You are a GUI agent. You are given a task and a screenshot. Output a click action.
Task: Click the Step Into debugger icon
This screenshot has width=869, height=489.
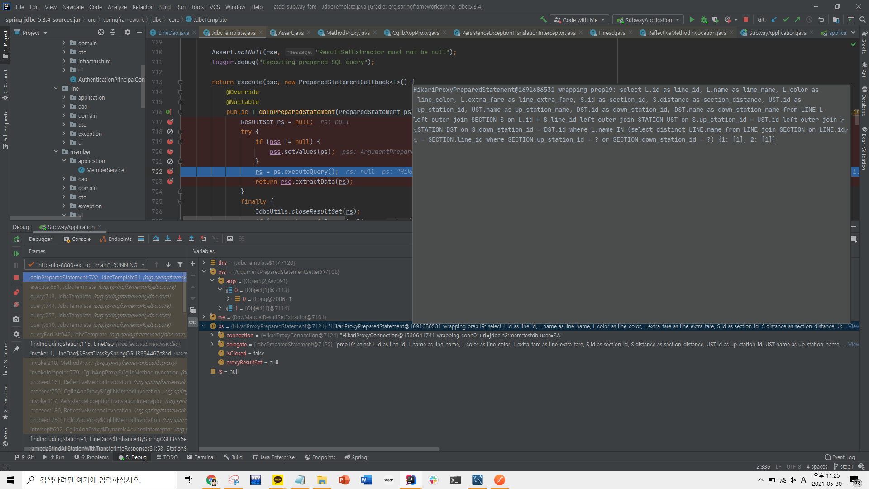point(168,239)
